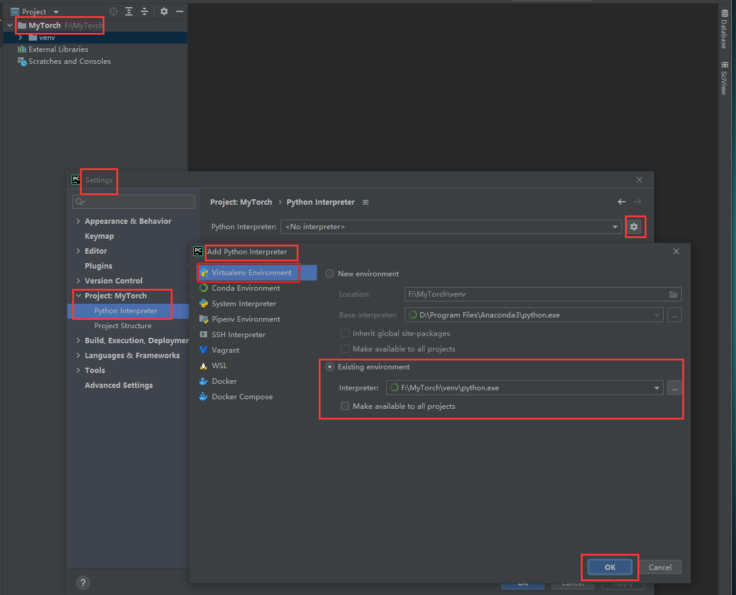
Task: Click the Collapse All icon in Project panel
Action: point(144,11)
